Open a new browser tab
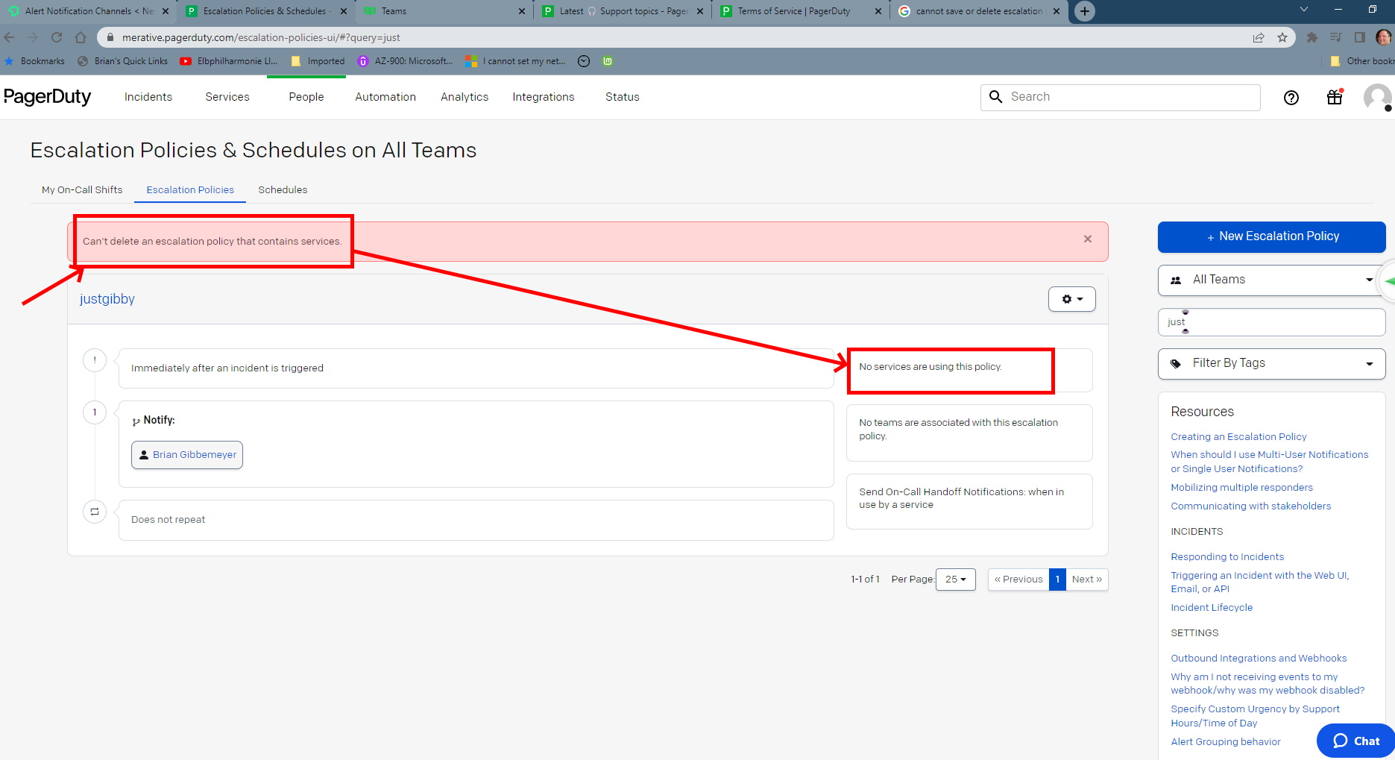Image resolution: width=1395 pixels, height=760 pixels. [1085, 11]
